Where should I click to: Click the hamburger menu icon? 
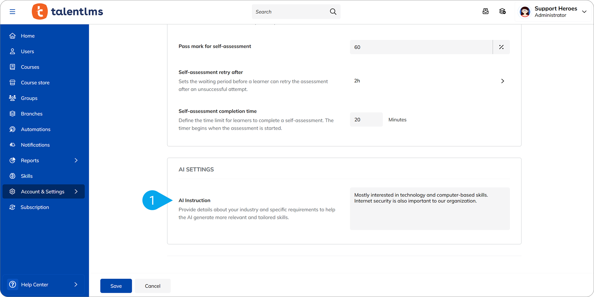pyautogui.click(x=12, y=12)
